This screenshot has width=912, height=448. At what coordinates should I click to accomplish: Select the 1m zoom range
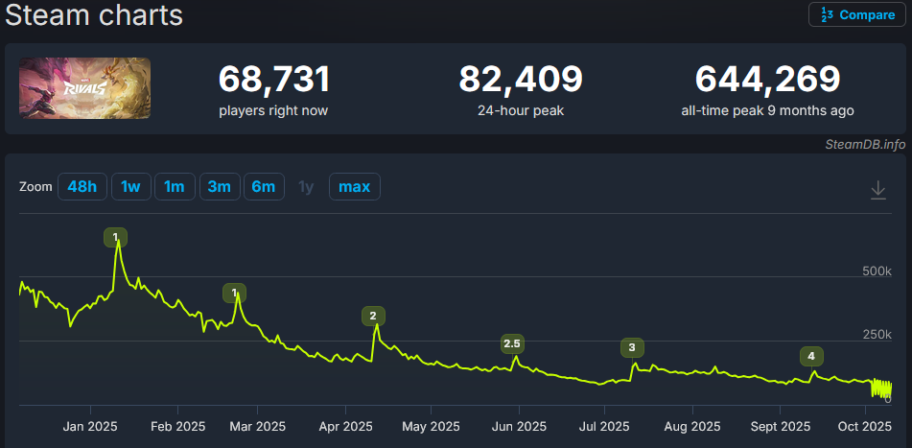175,187
